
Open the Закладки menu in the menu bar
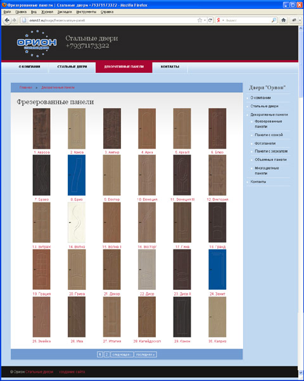coord(65,11)
